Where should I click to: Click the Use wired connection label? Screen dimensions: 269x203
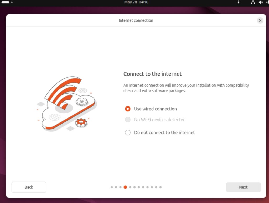(155, 109)
